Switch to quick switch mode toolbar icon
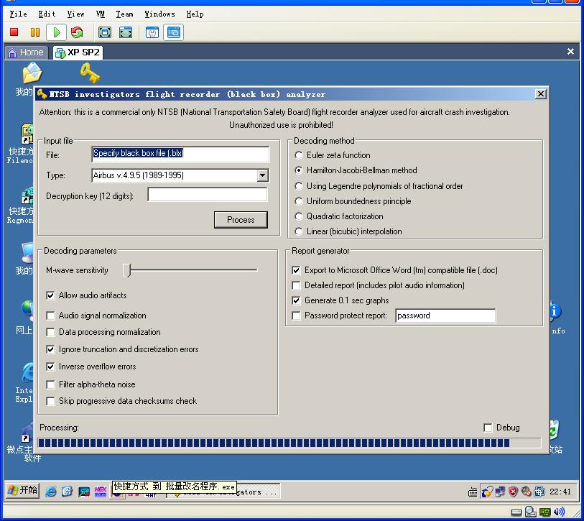This screenshot has width=584, height=521. pyautogui.click(x=126, y=32)
